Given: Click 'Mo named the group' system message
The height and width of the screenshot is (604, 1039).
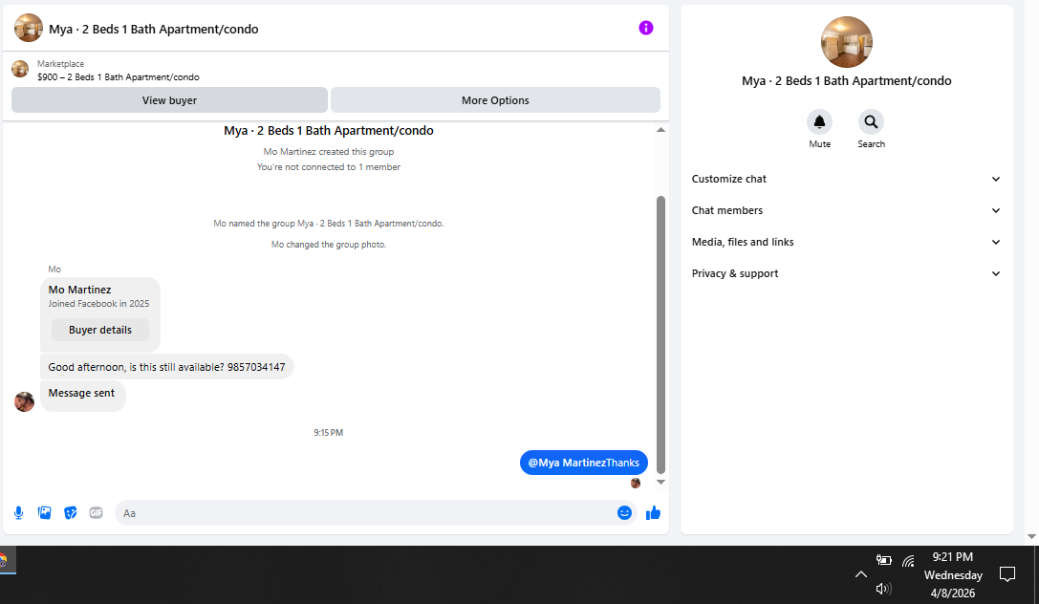Looking at the screenshot, I should coord(329,224).
